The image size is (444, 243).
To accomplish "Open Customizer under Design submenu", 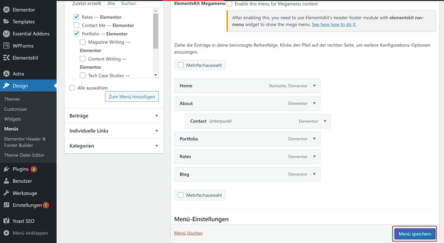I will point(16,109).
